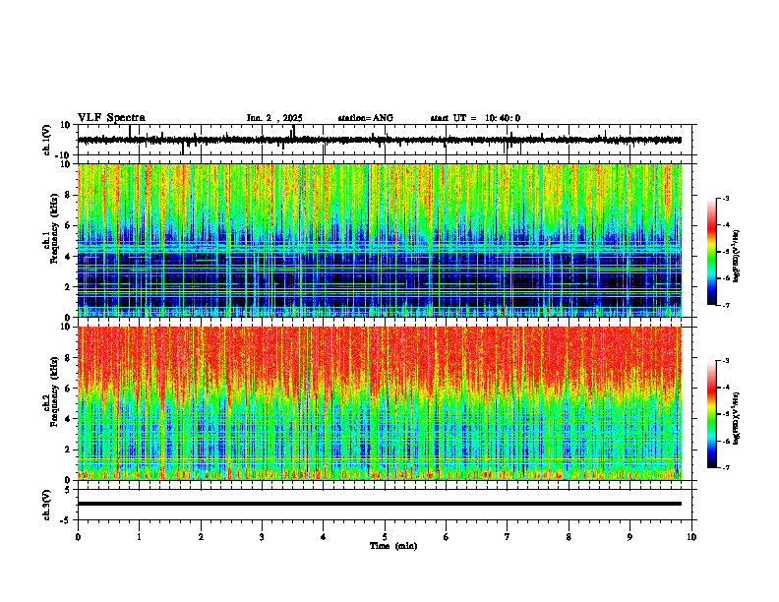
Task: Click the time axis tick label 10 (min)
Action: 691,537
